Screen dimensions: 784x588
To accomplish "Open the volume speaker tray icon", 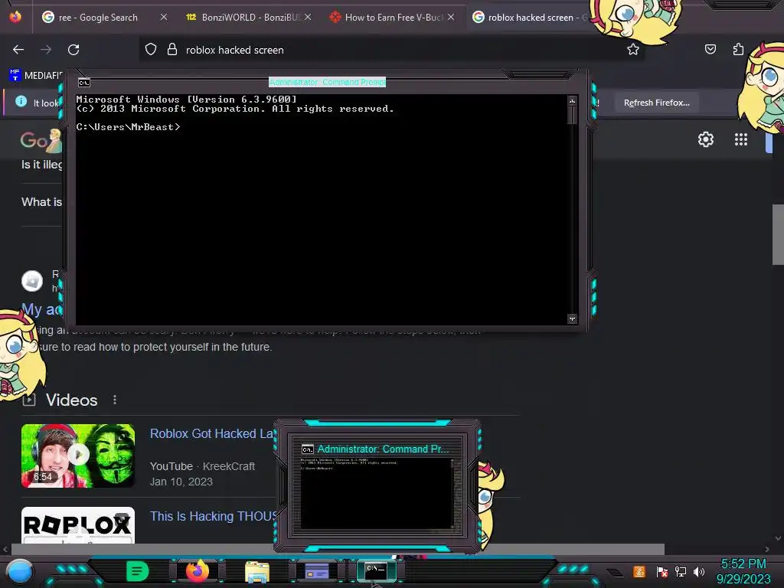I will tap(698, 571).
